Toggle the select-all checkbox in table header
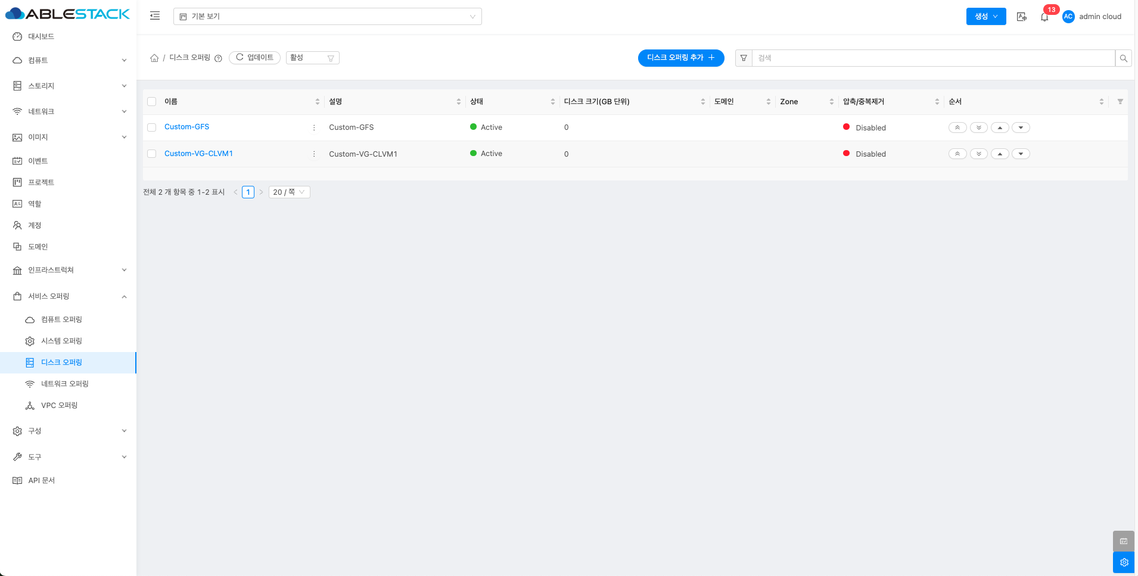 (x=152, y=102)
